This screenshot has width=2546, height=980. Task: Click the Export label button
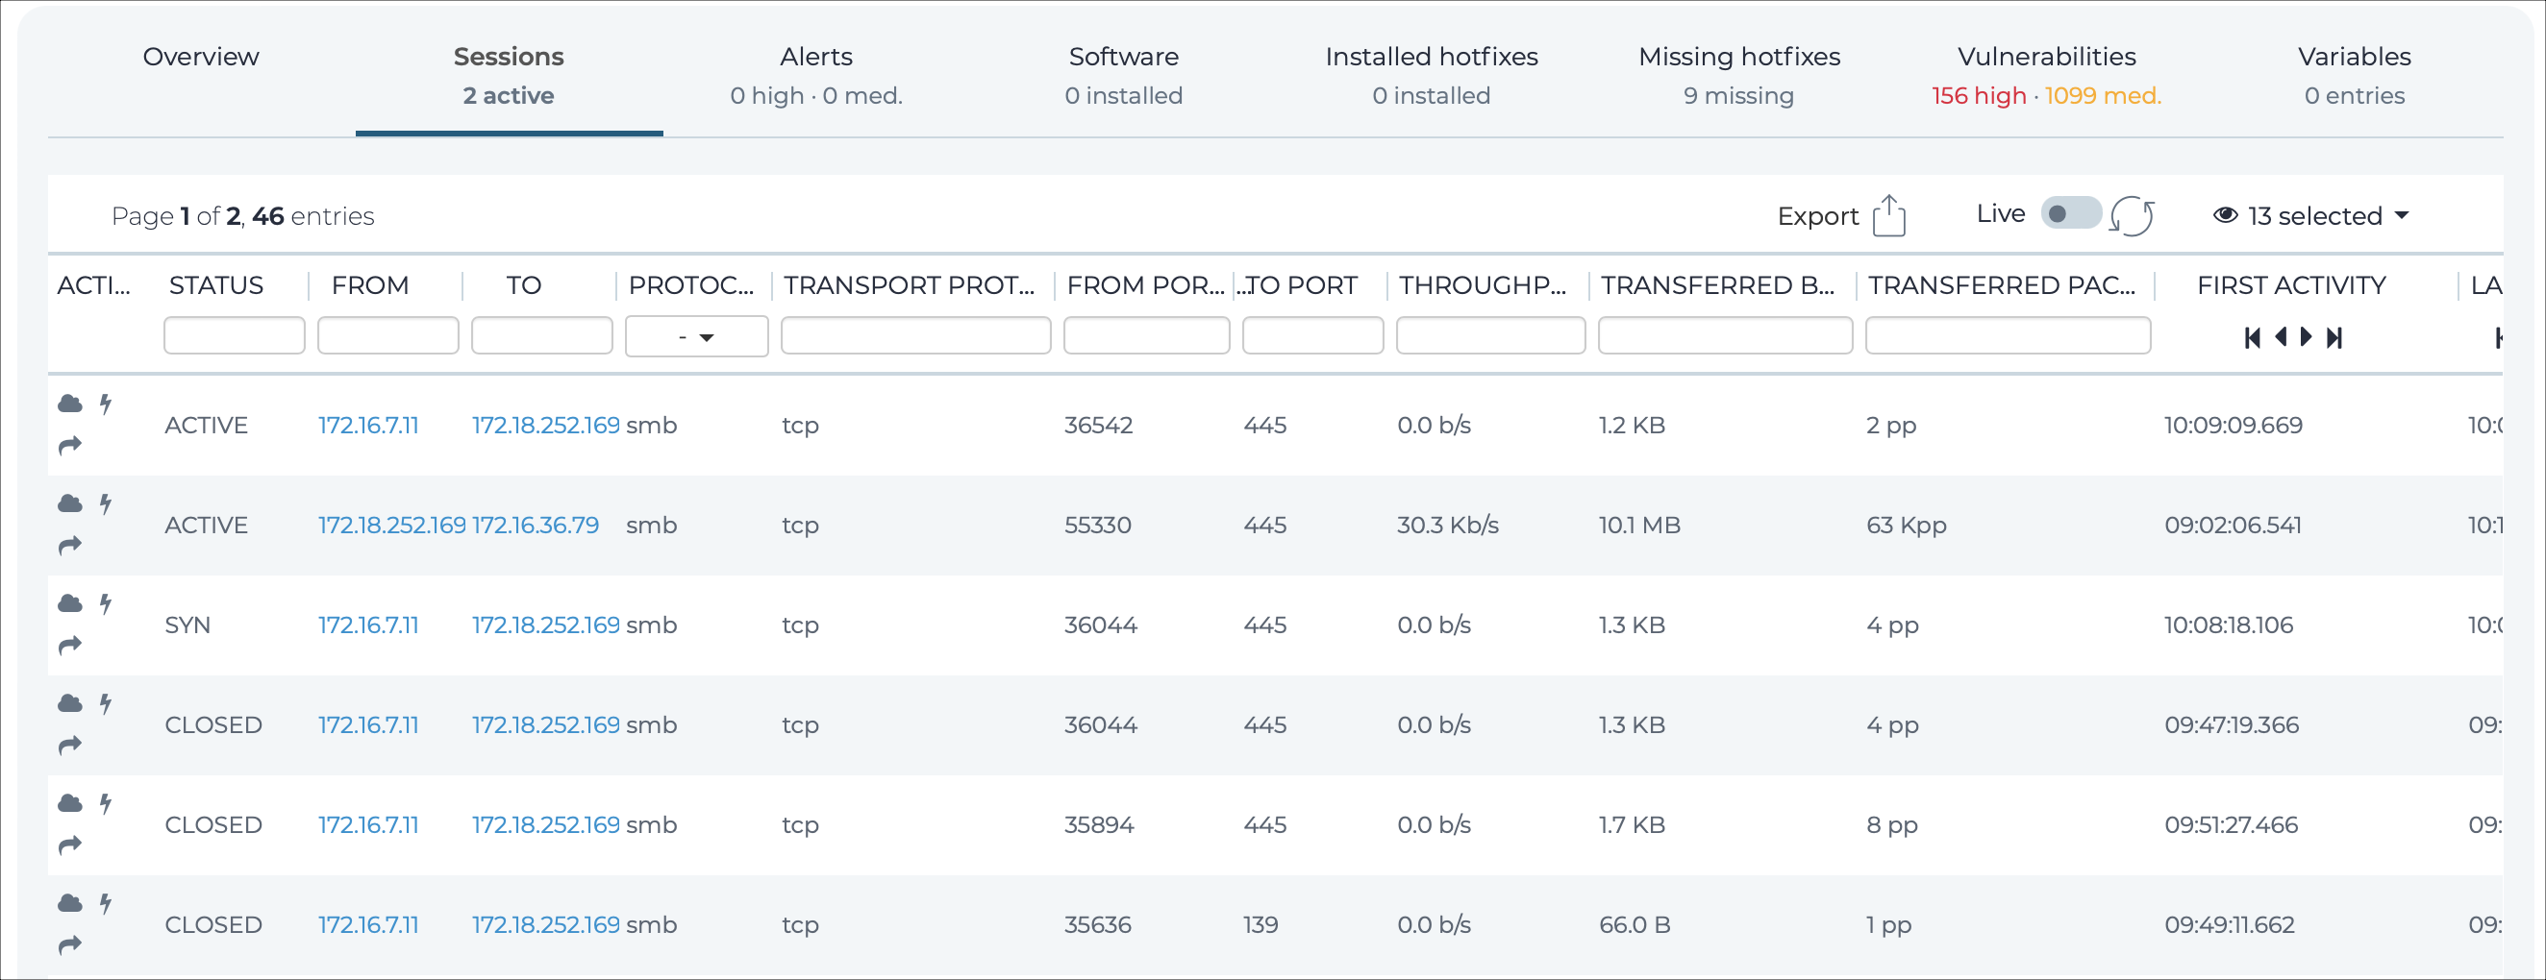[x=1817, y=216]
